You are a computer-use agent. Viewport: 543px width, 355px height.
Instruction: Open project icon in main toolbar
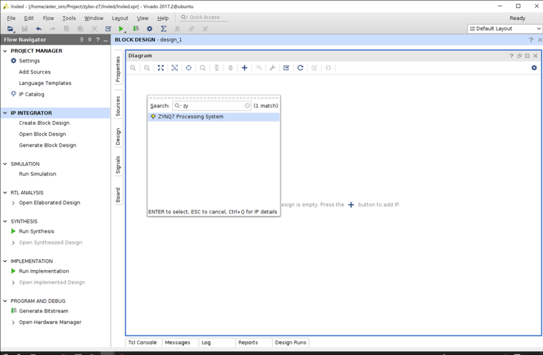10,29
